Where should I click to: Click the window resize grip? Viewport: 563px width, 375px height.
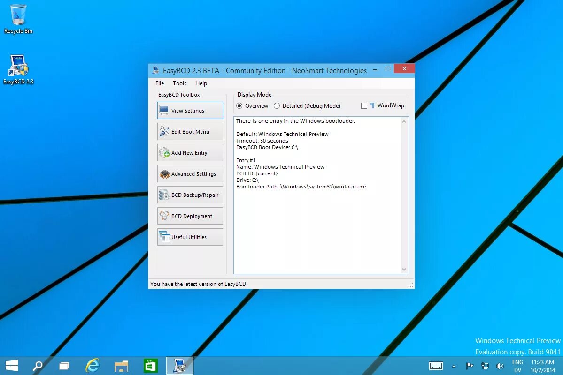click(411, 285)
